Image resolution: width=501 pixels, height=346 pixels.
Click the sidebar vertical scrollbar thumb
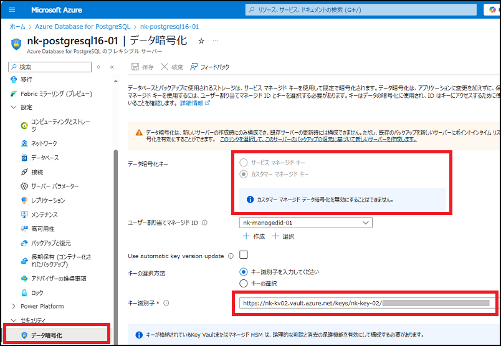coord(116,246)
